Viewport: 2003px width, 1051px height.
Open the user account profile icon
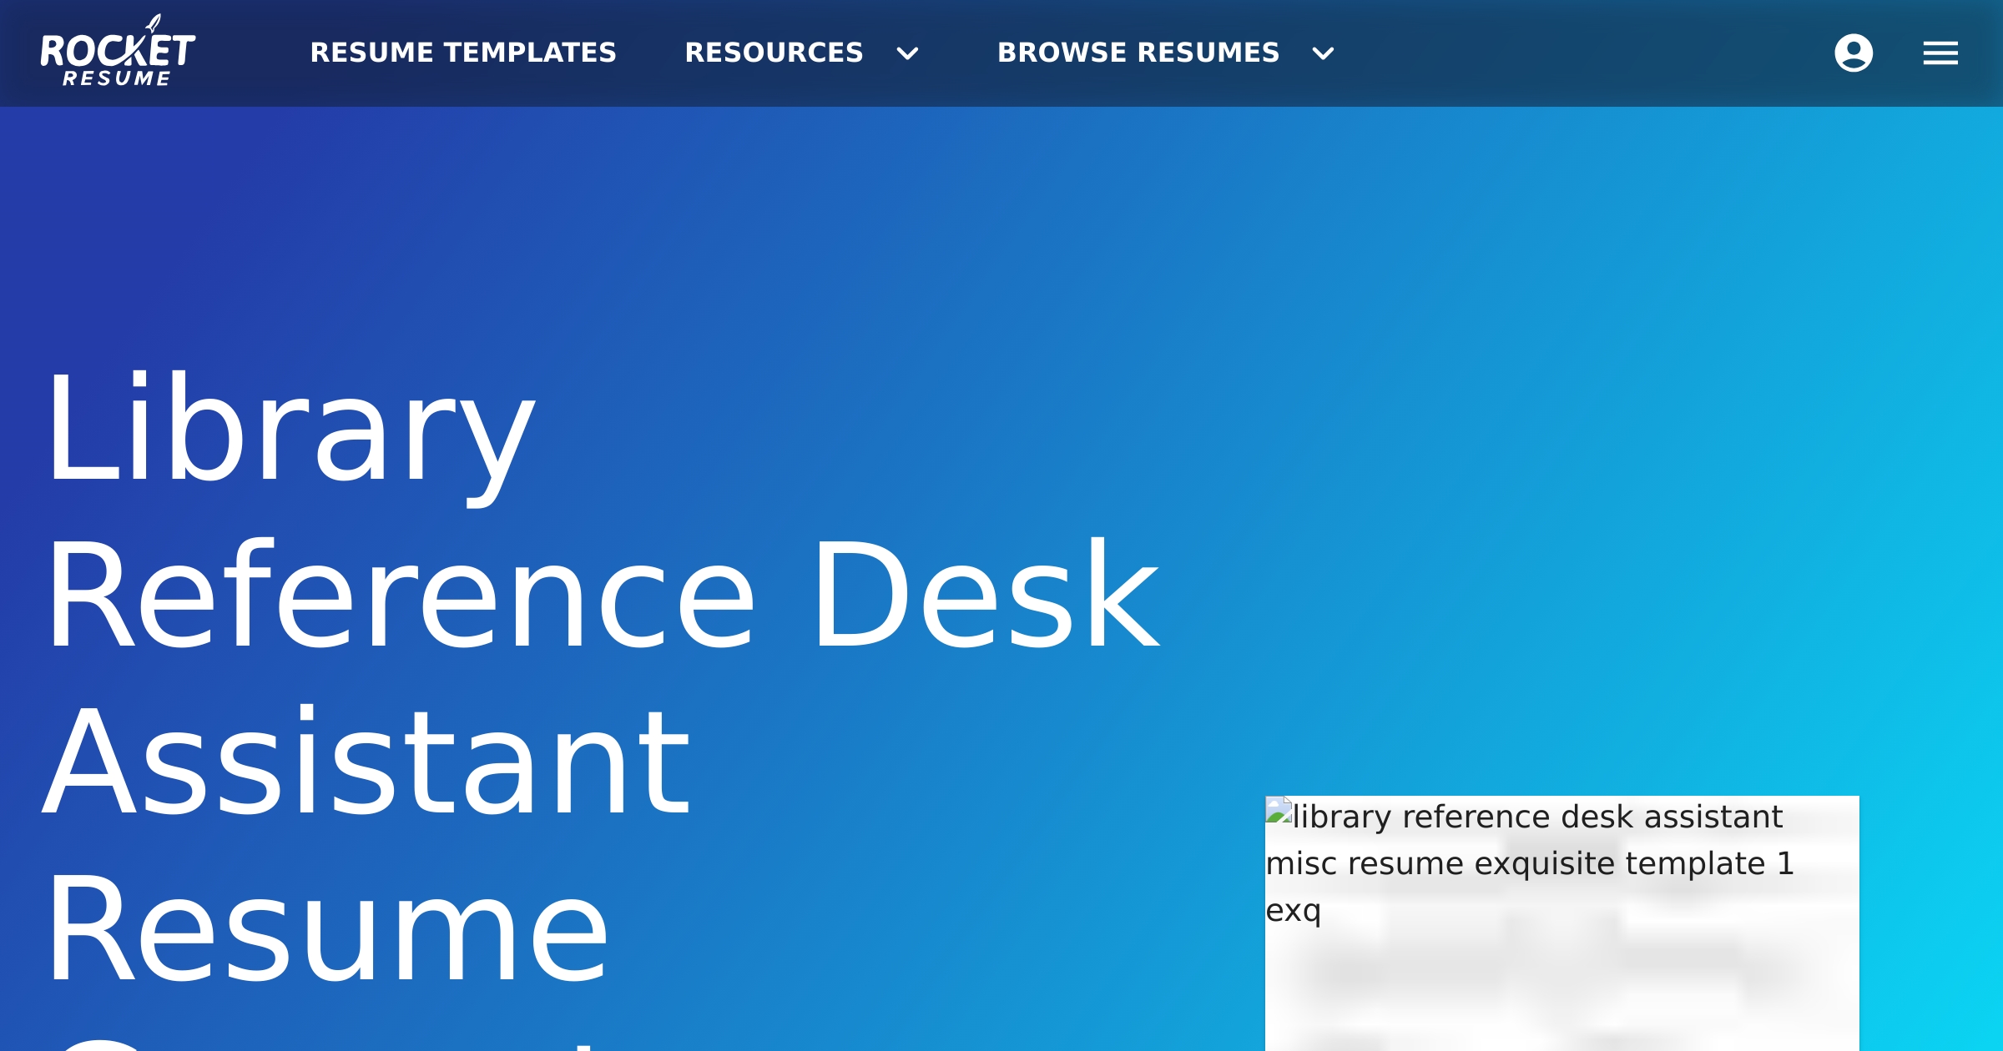point(1854,53)
